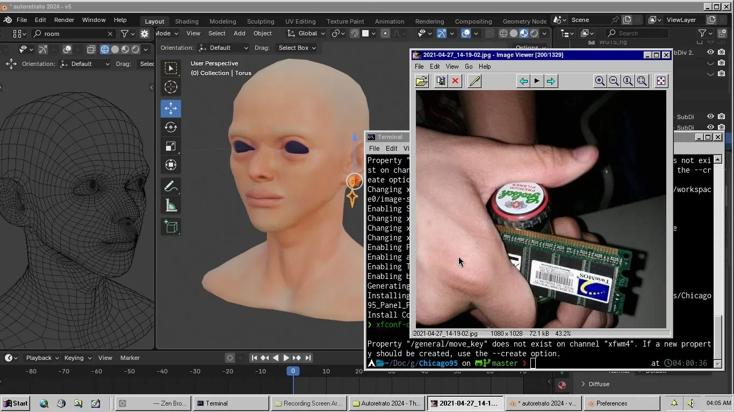
Task: Open Orientation Default dropdown in right viewport
Action: click(x=223, y=48)
